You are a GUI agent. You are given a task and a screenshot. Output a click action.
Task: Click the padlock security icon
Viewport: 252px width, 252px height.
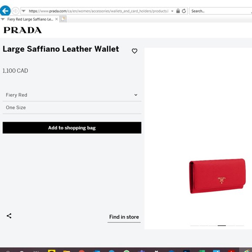point(178,11)
